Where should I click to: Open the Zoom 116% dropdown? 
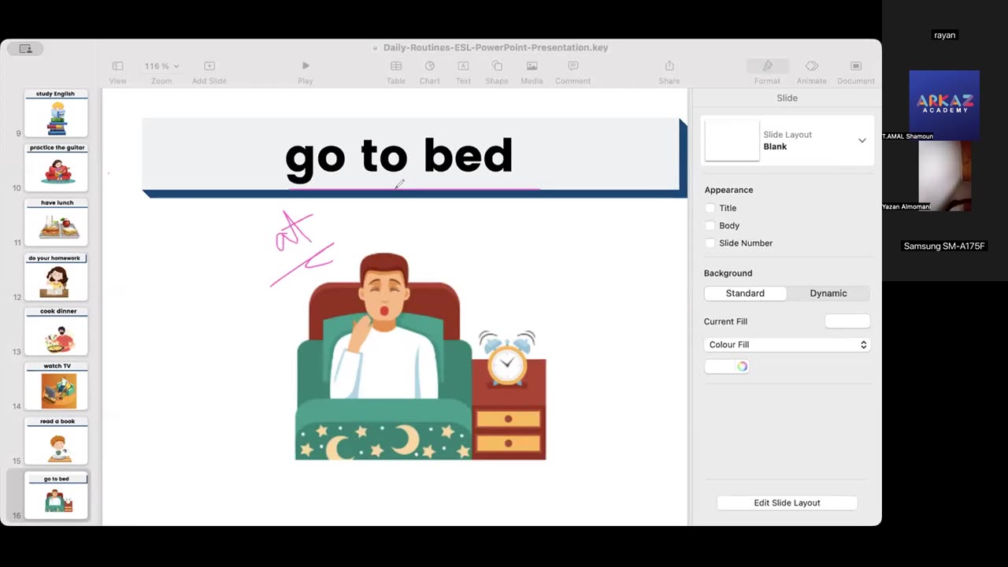click(x=161, y=66)
